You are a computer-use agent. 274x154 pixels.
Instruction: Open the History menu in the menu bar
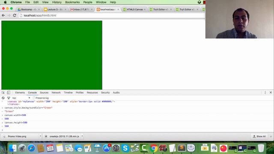pyautogui.click(x=57, y=2)
